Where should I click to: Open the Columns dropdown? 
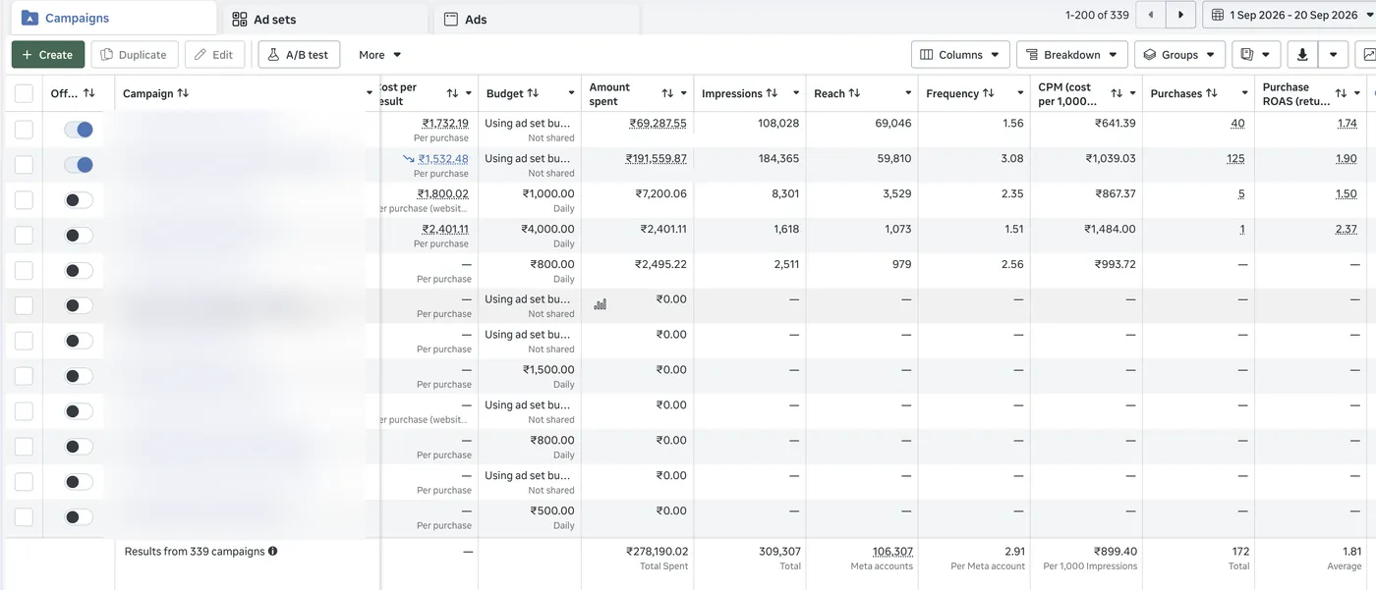[960, 55]
